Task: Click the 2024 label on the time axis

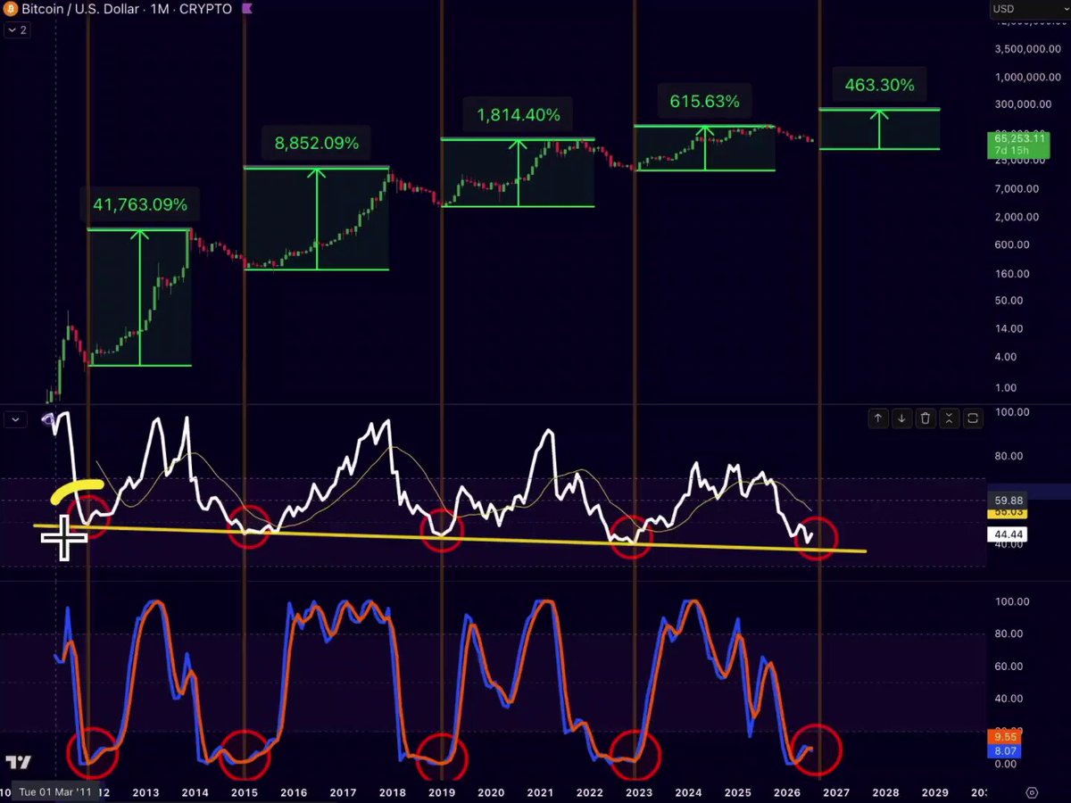Action: coord(688,792)
